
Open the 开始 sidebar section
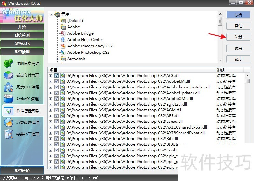pyautogui.click(x=22, y=27)
